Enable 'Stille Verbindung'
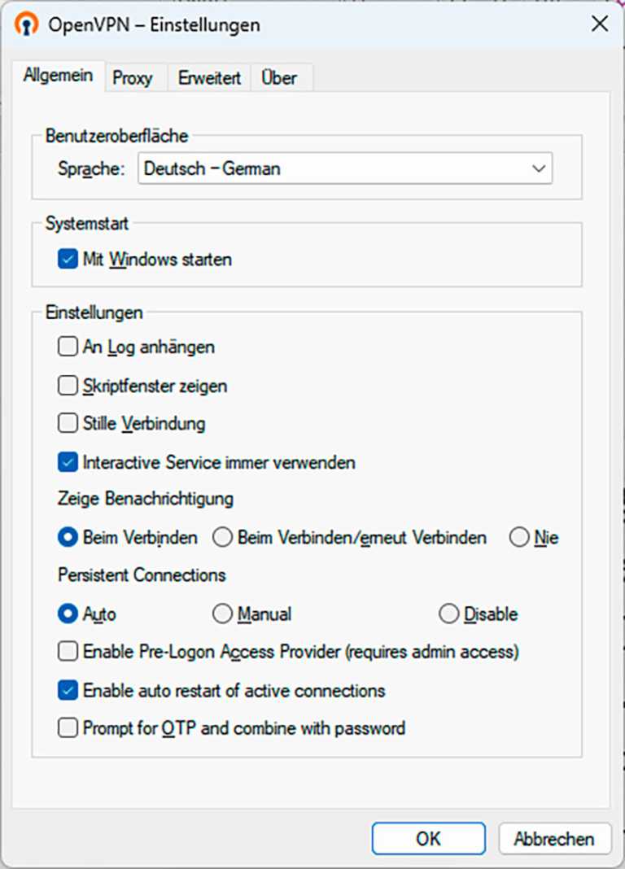The height and width of the screenshot is (869, 625). click(x=68, y=423)
